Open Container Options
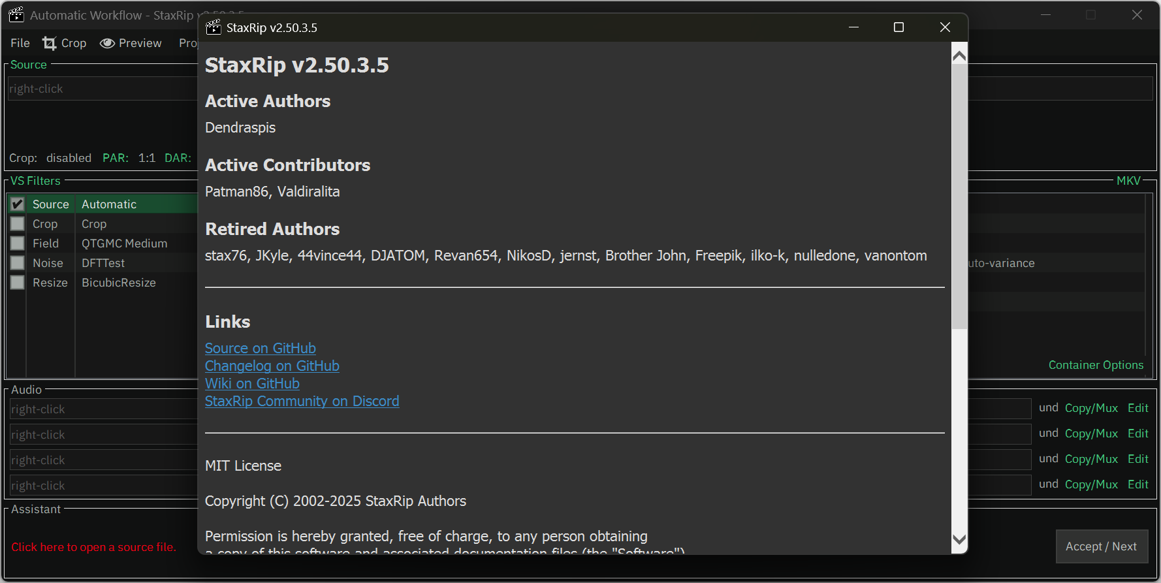Image resolution: width=1161 pixels, height=583 pixels. pos(1096,365)
